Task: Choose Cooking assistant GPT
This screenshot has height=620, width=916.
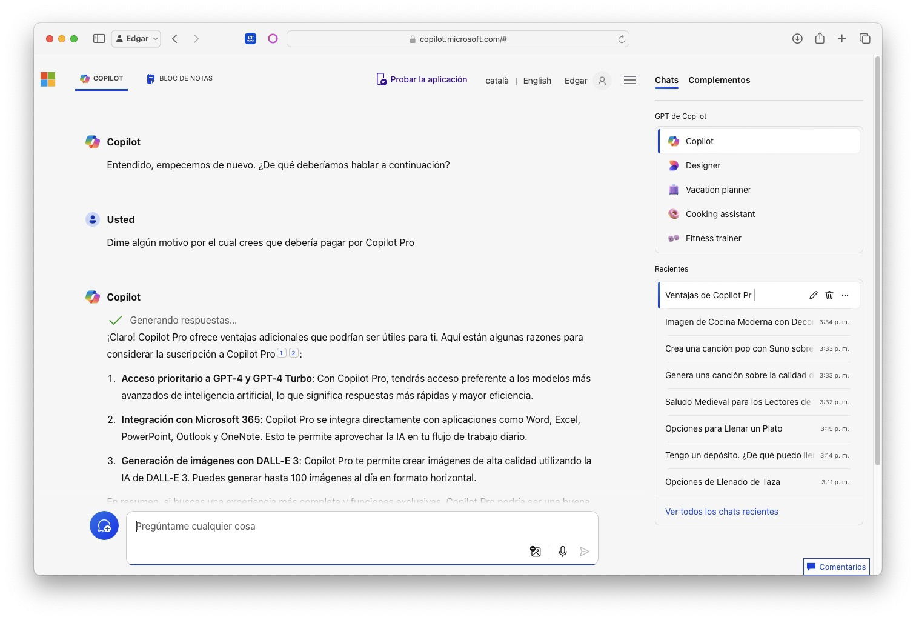Action: coord(758,214)
